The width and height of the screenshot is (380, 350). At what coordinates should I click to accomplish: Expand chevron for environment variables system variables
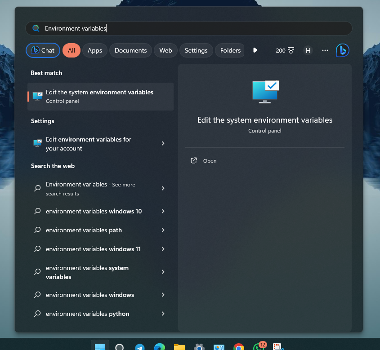click(x=163, y=272)
